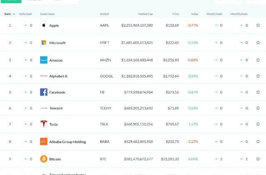This screenshot has width=266, height=175.
Task: Open the Apple asset page
Action: pos(54,25)
